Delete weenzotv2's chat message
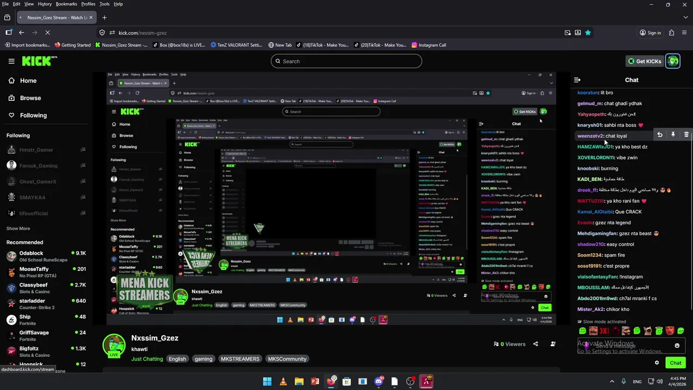693x390 pixels. point(686,135)
